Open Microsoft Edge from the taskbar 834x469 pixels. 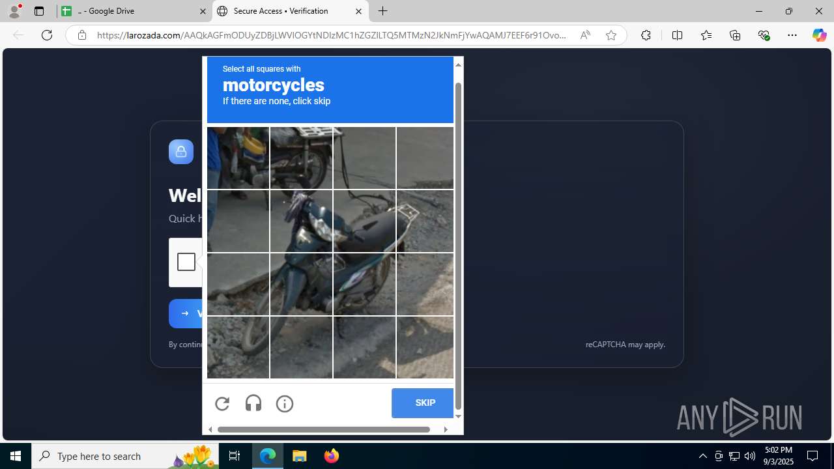click(x=268, y=456)
